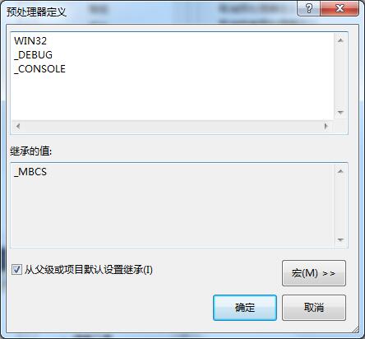Confirm with the 确定 button
Image resolution: width=365 pixels, height=339 pixels.
tap(245, 308)
